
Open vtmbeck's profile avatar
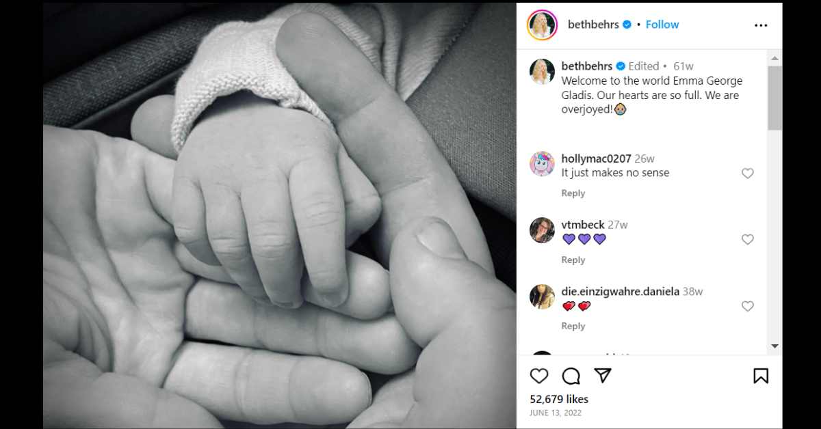tap(542, 230)
